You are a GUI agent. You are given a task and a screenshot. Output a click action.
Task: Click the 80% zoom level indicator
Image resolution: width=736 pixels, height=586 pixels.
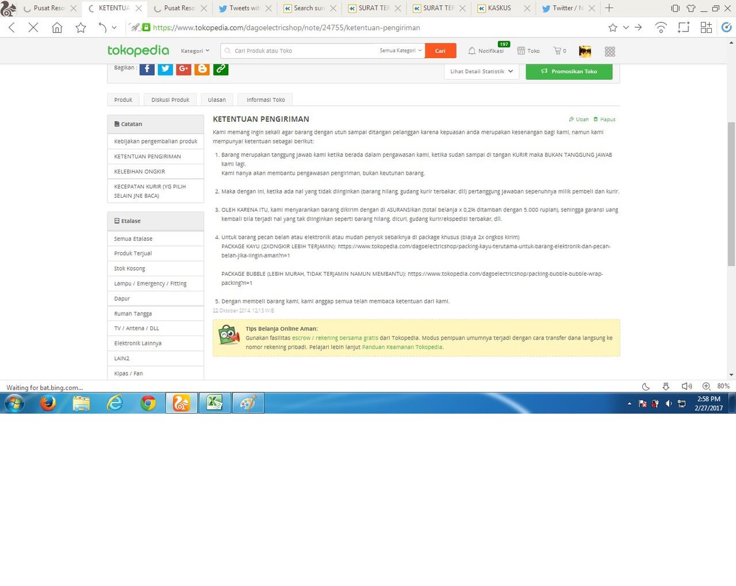point(723,387)
